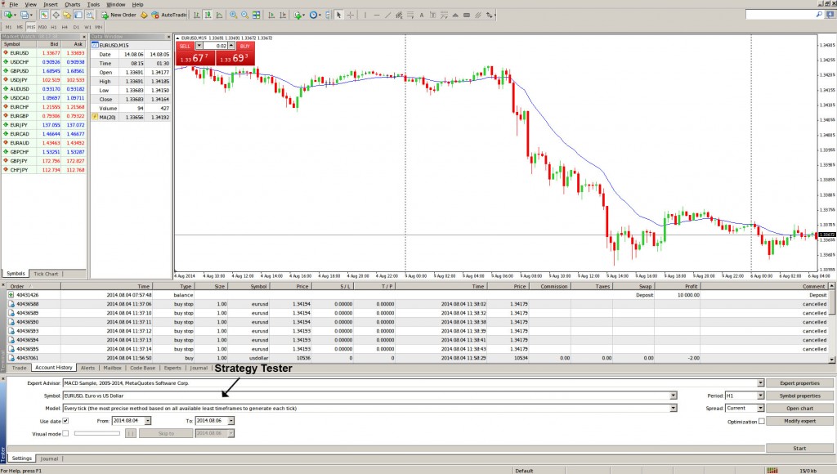
Task: Add a text label to the chart
Action: click(x=420, y=14)
